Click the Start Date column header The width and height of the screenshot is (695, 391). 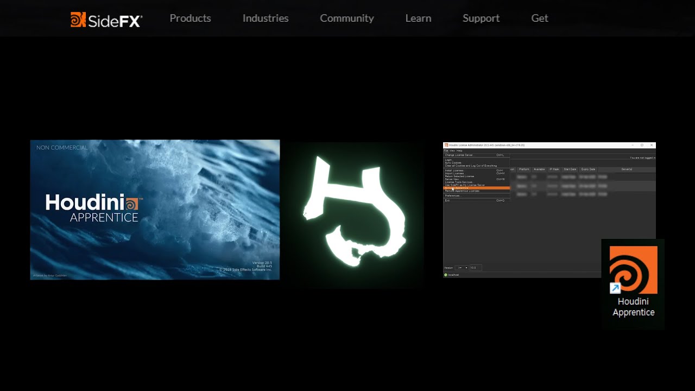[570, 169]
